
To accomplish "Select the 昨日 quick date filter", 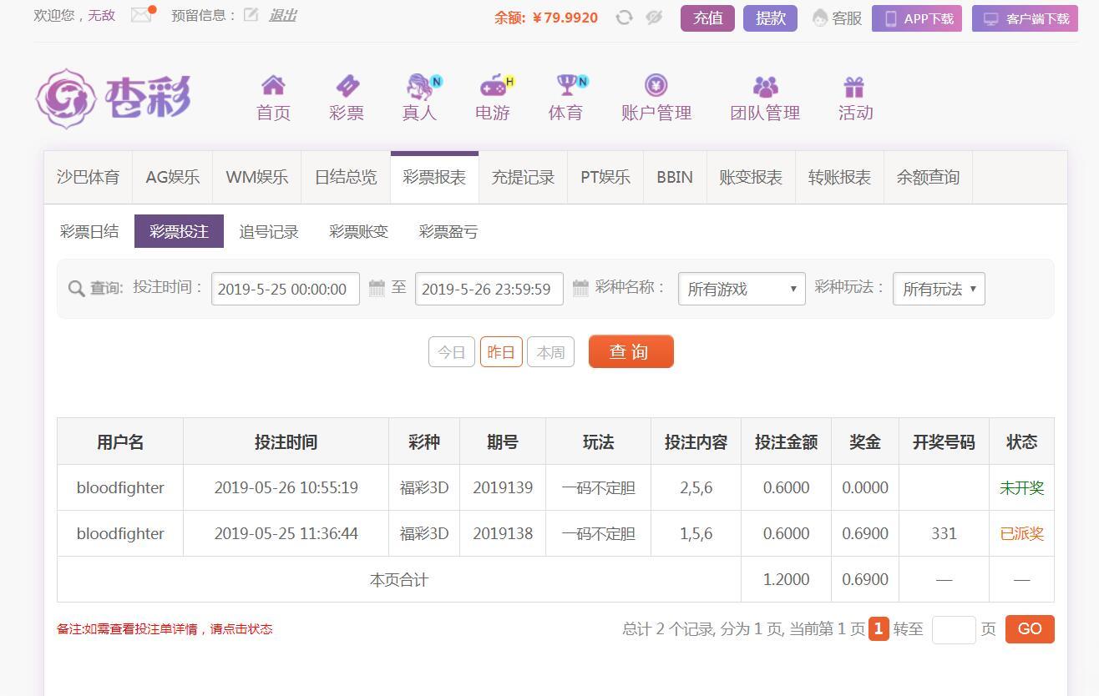I will pos(501,352).
